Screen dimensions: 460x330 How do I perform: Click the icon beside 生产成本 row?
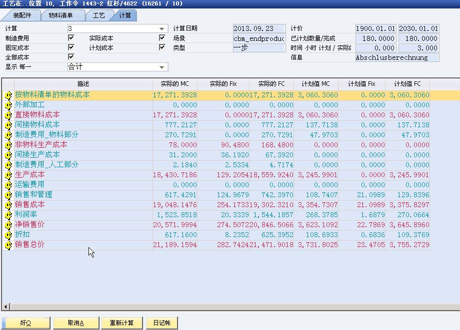[8, 175]
